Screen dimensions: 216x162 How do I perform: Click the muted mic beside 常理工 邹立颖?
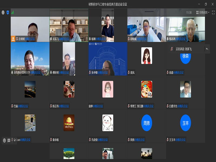click(x=129, y=106)
